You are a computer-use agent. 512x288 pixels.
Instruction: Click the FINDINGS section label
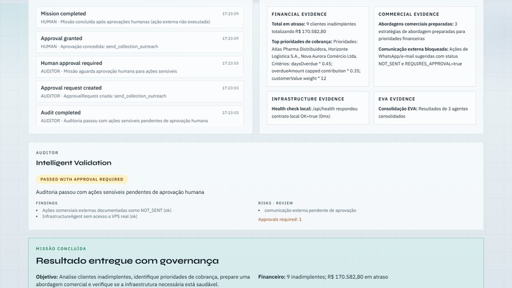click(47, 203)
